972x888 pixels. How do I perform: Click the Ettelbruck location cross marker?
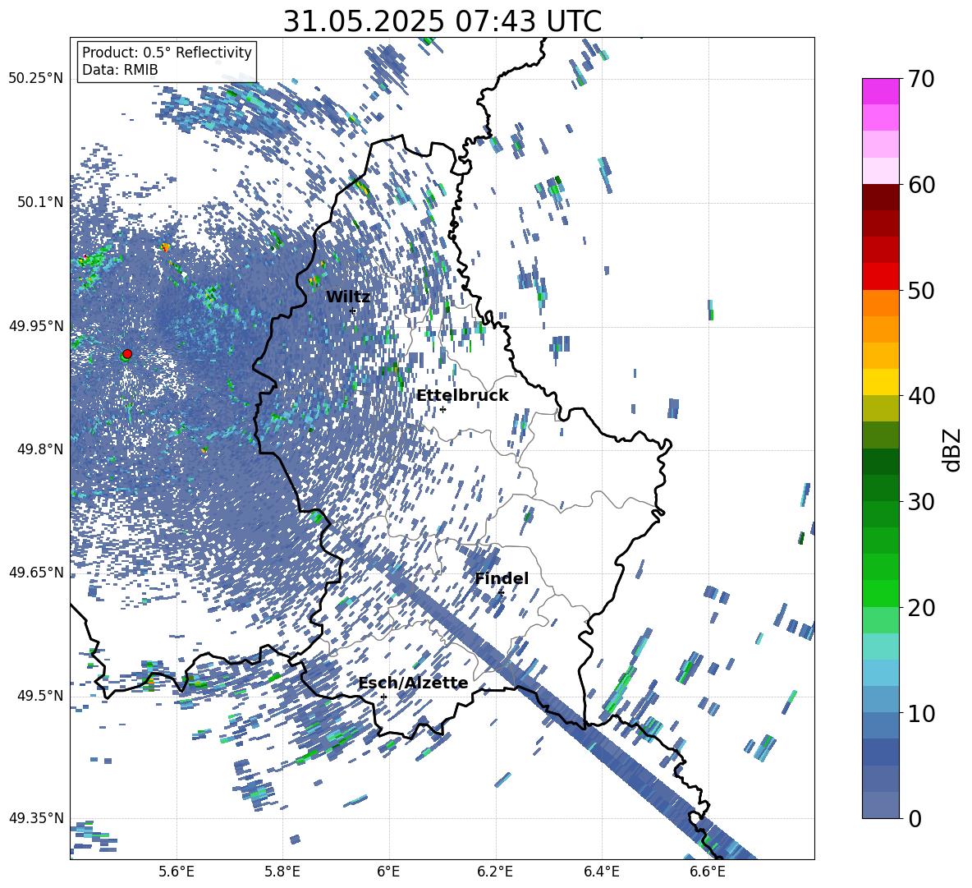(x=442, y=409)
